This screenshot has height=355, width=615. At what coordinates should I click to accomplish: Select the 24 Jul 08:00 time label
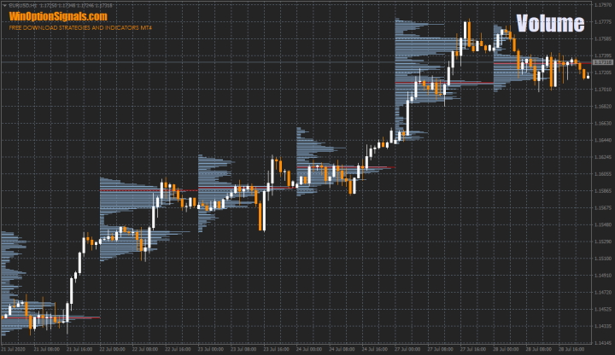pyautogui.click(x=342, y=350)
